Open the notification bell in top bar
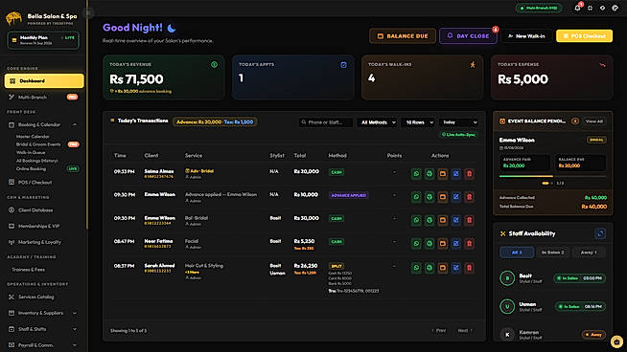The width and height of the screenshot is (627, 352). coord(577,8)
